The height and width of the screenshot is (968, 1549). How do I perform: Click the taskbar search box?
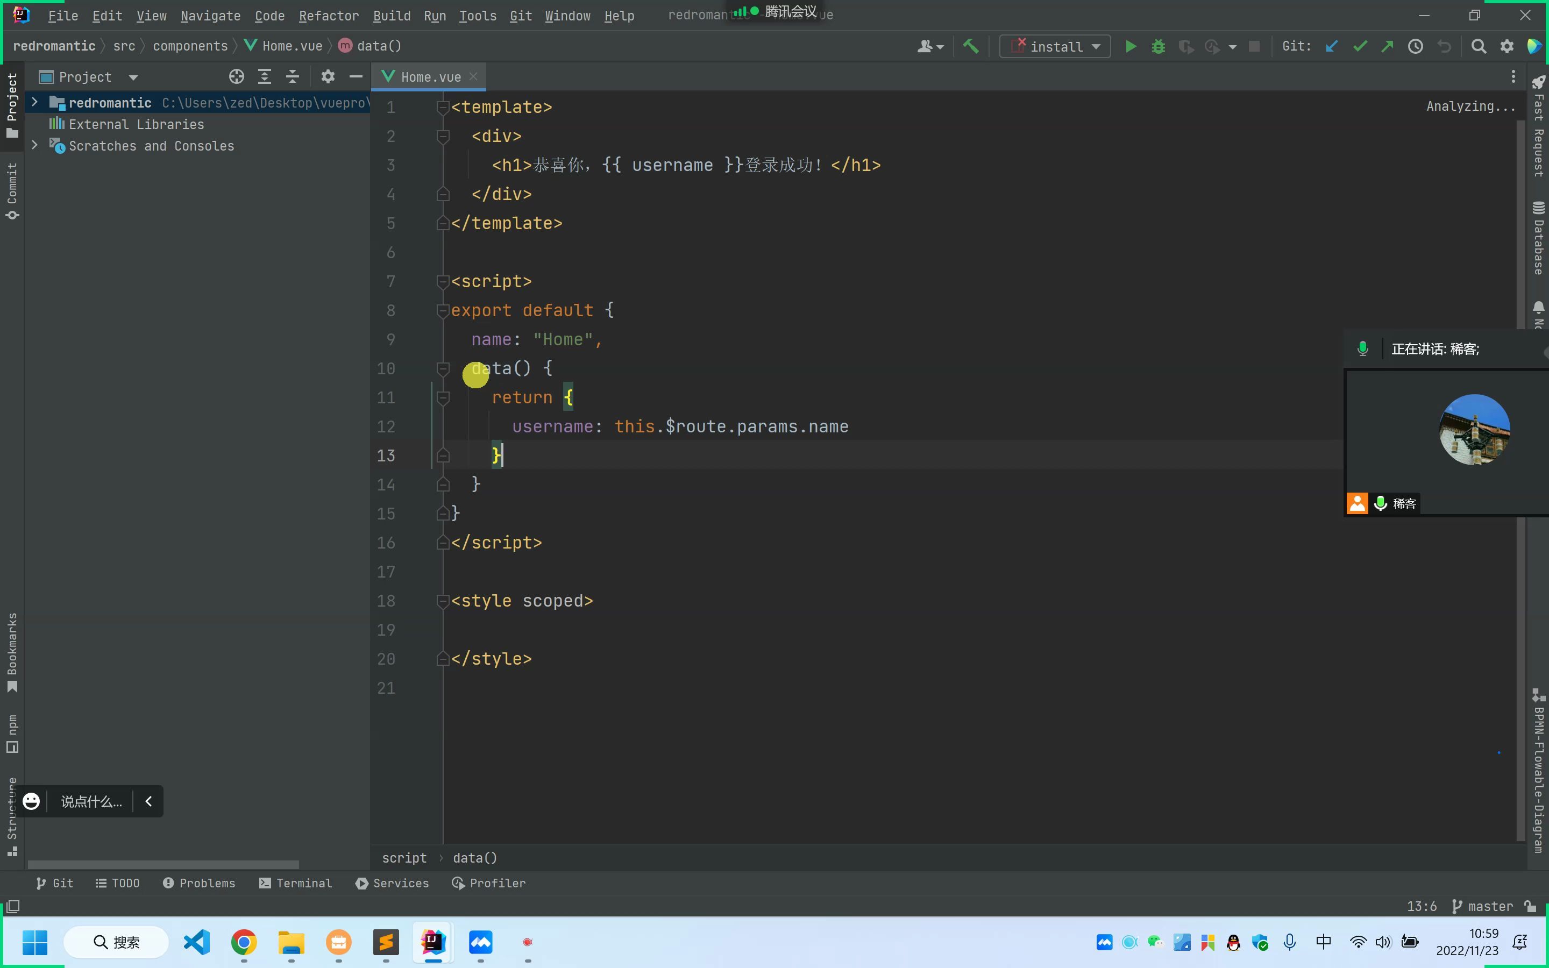click(x=116, y=942)
